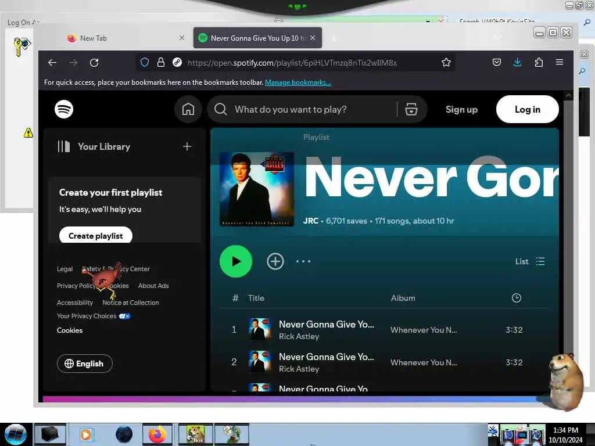This screenshot has width=595, height=446.
Task: Click the playlist cover artwork
Action: click(256, 189)
